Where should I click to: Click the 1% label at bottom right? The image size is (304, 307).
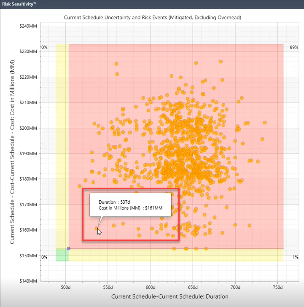pos(295,257)
